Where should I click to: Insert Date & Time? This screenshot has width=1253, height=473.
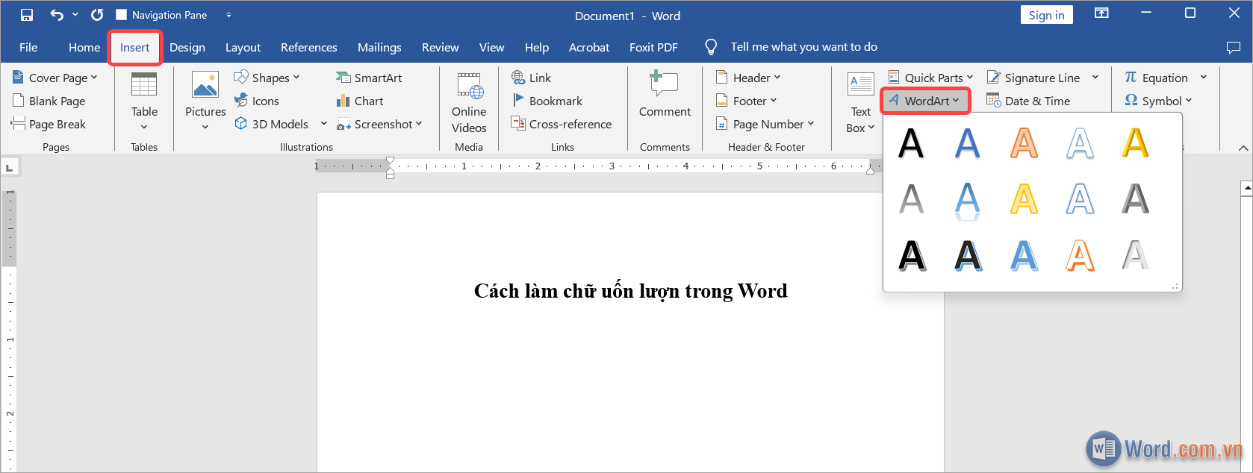coord(1028,101)
